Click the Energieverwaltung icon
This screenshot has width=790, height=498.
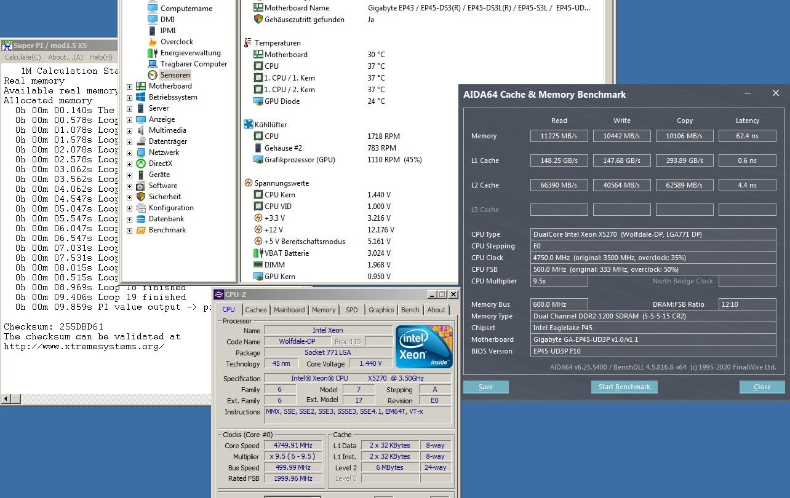(153, 52)
